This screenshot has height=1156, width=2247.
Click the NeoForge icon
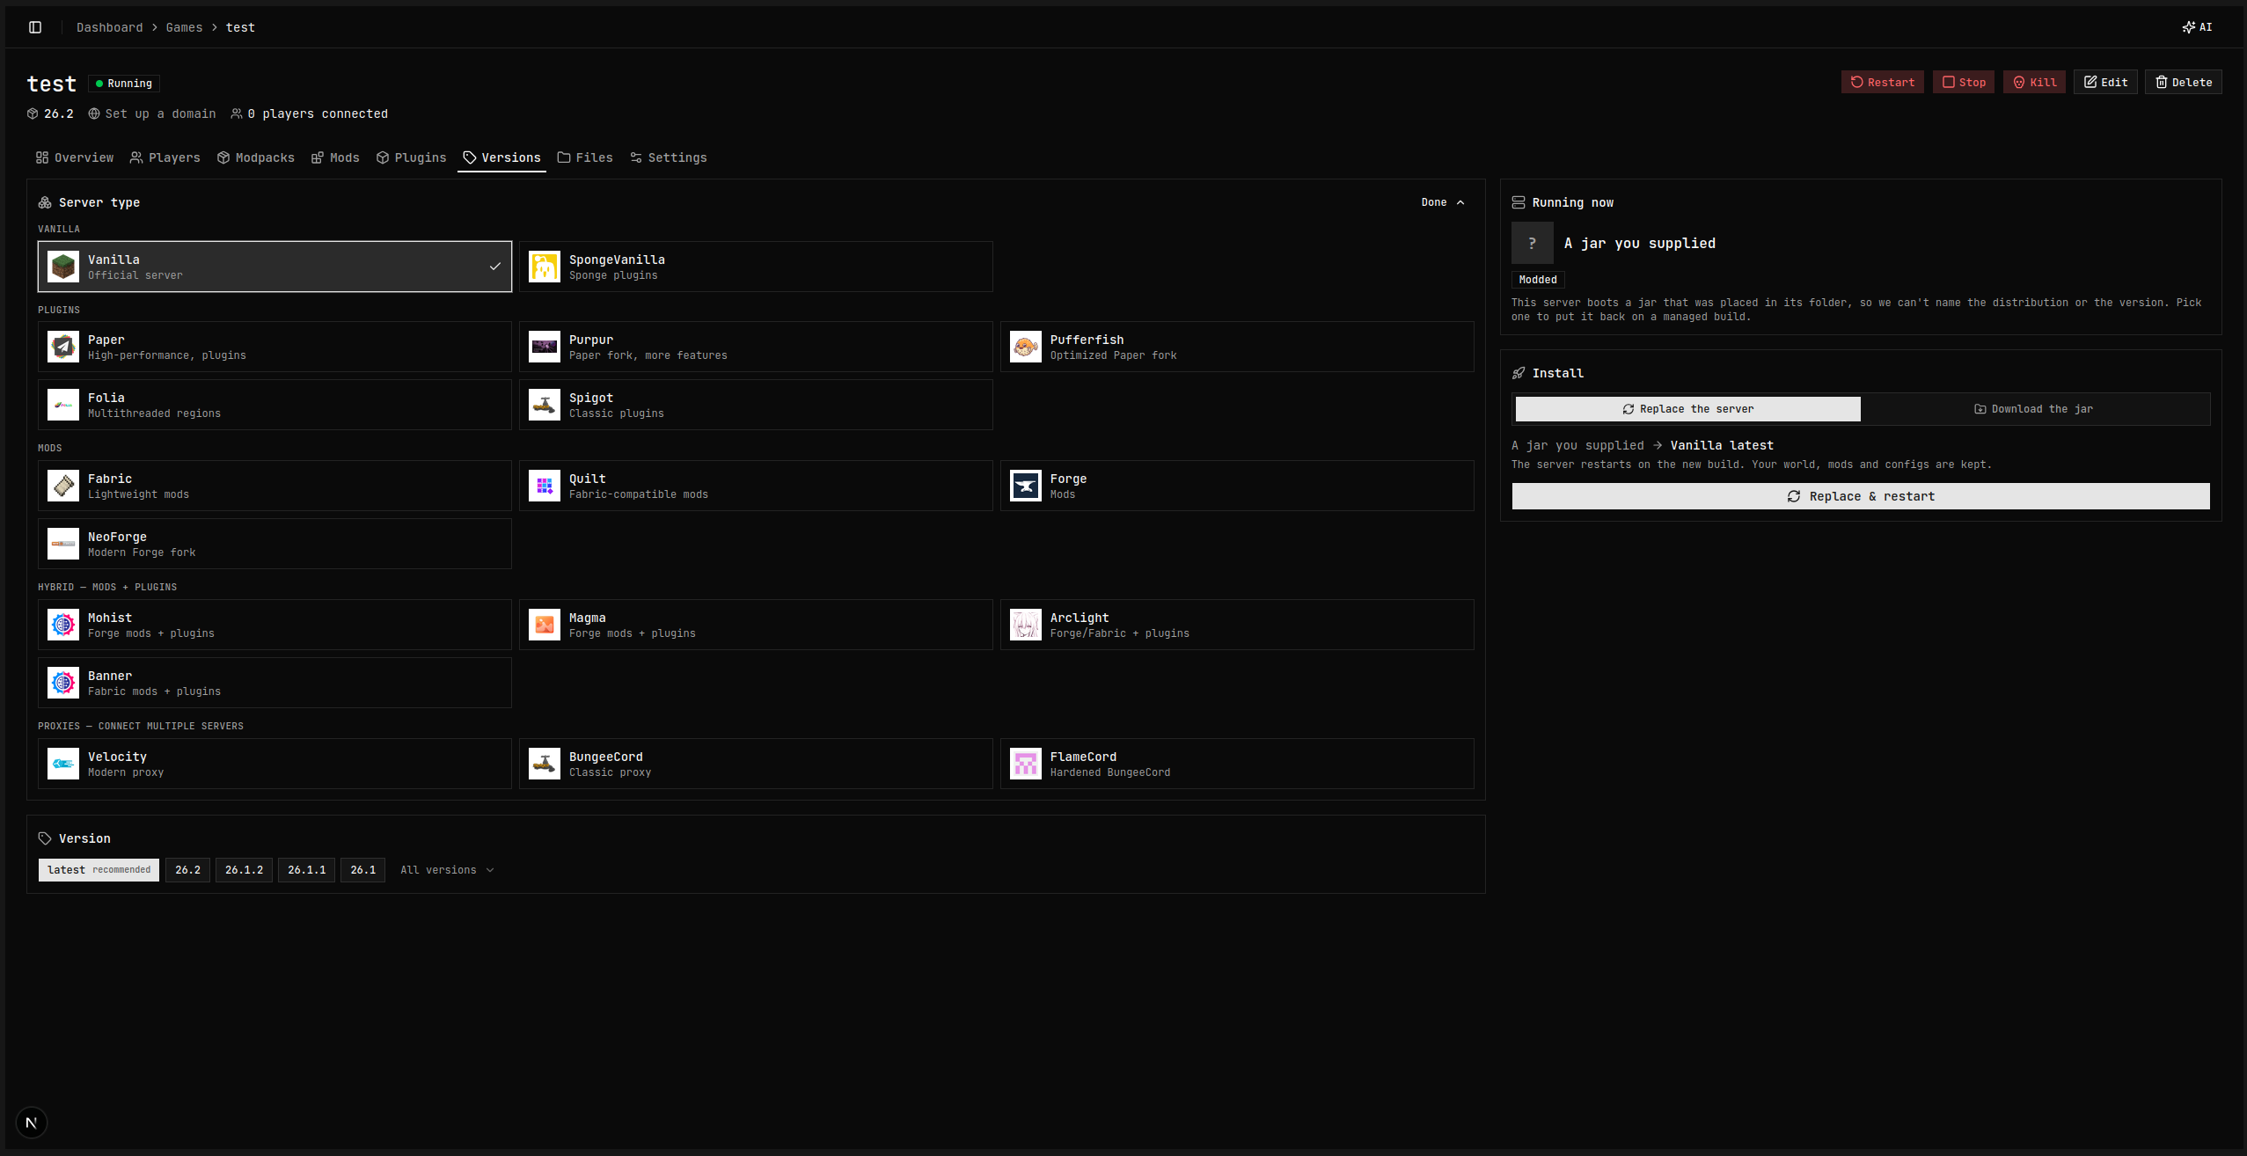click(63, 544)
